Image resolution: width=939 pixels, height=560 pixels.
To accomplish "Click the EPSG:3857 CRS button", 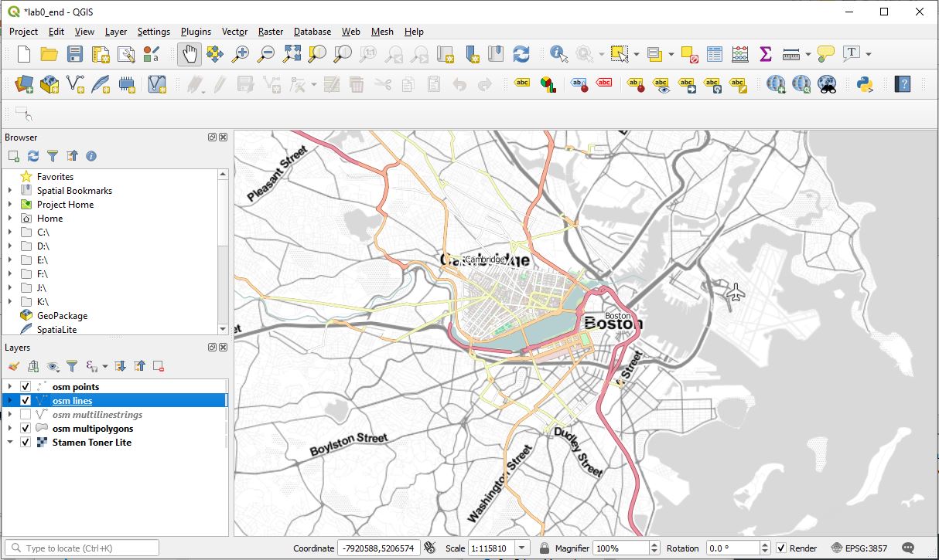I will (859, 548).
